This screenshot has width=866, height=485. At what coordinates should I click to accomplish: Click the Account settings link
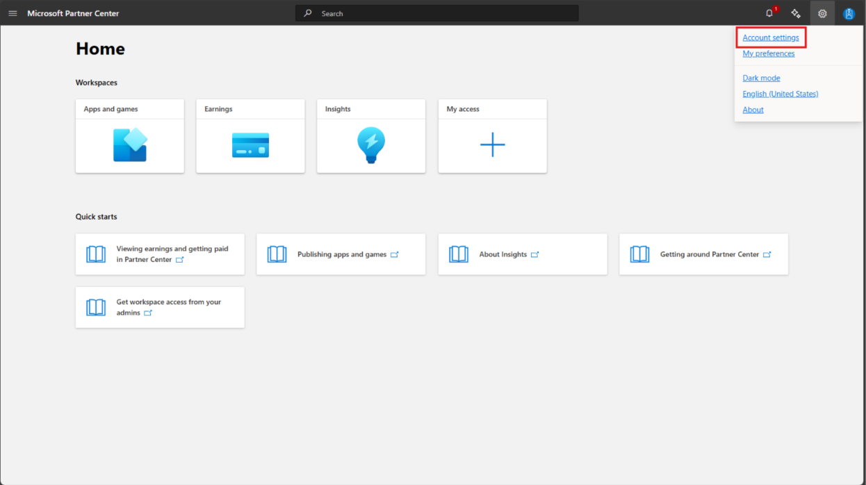click(770, 37)
